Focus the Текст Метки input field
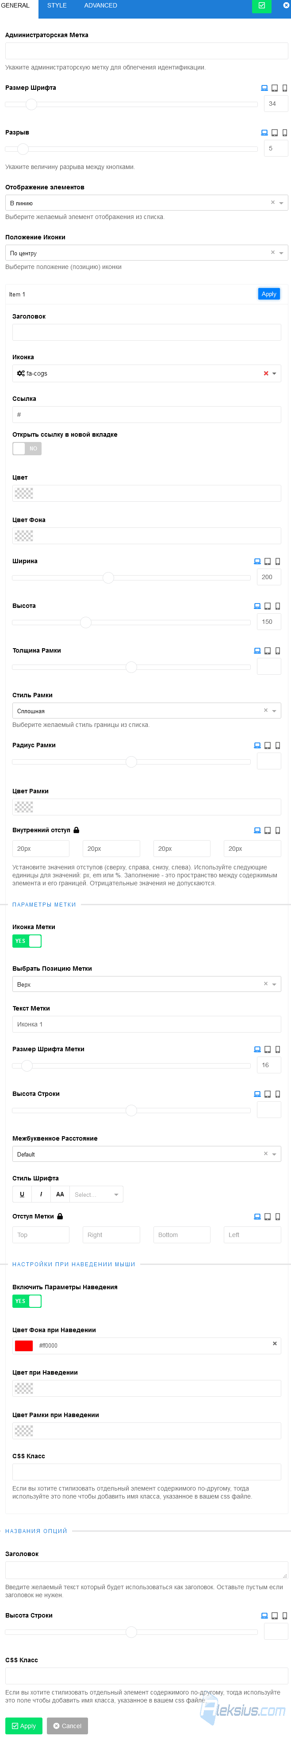The width and height of the screenshot is (291, 1737). [146, 1024]
